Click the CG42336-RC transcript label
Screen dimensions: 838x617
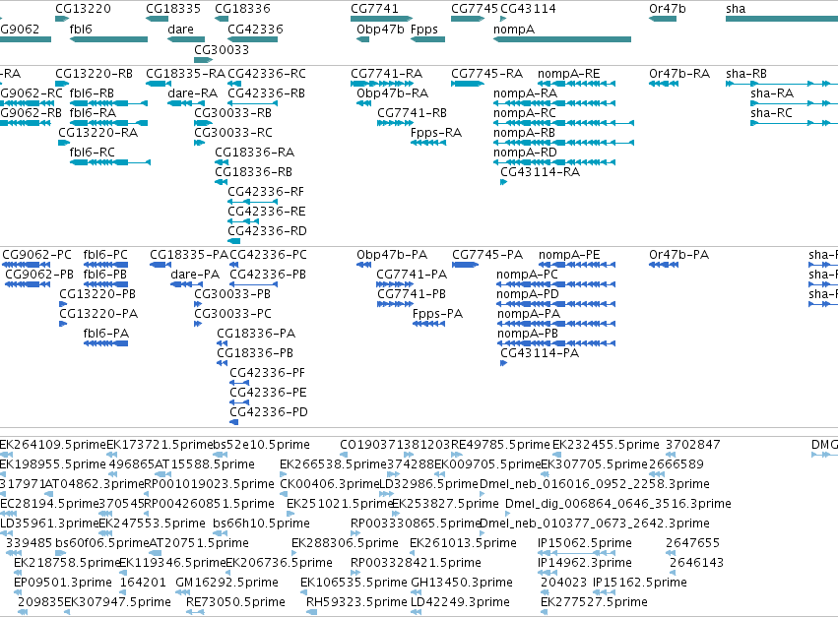pyautogui.click(x=267, y=73)
